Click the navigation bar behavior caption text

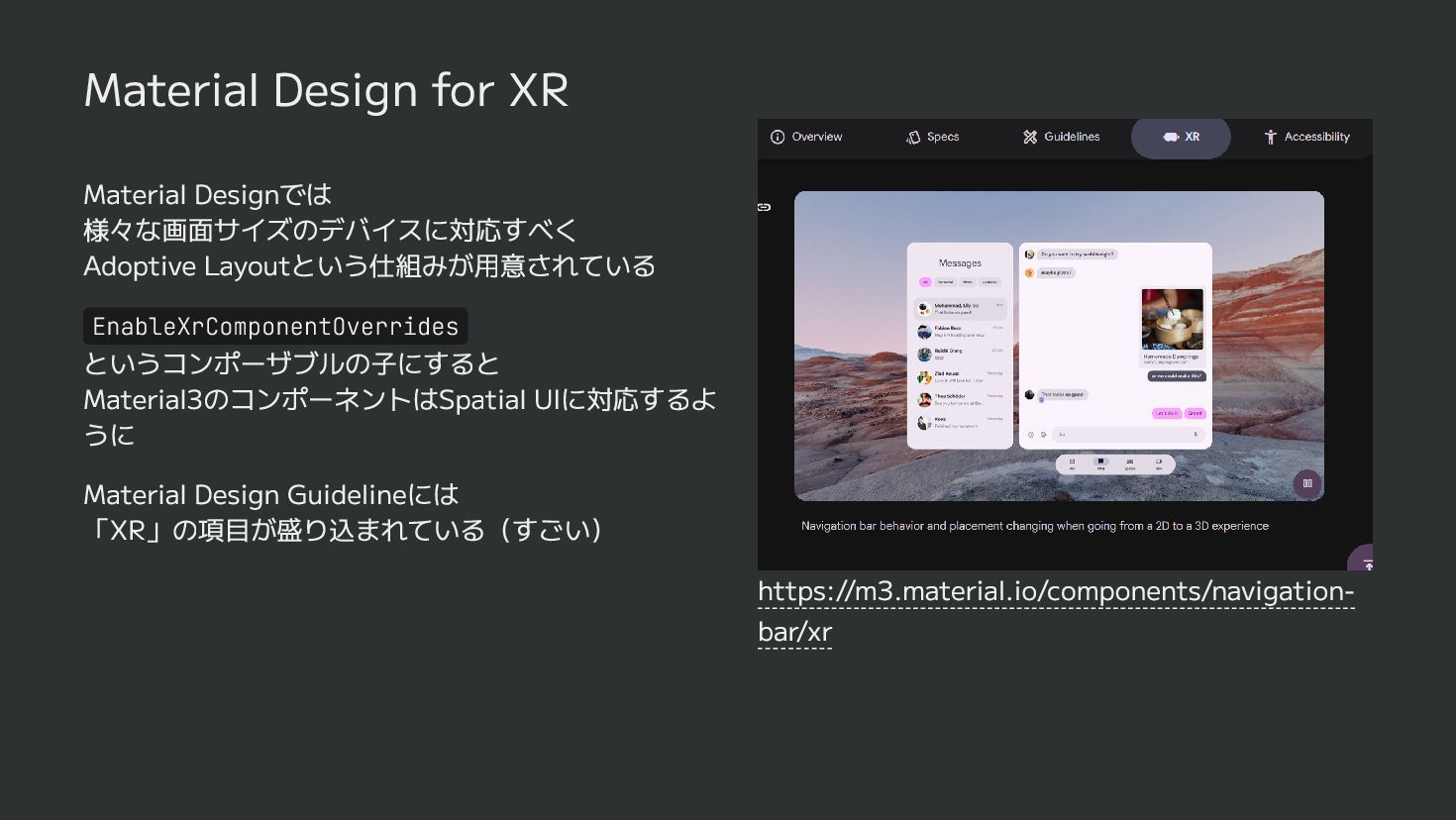point(1035,526)
